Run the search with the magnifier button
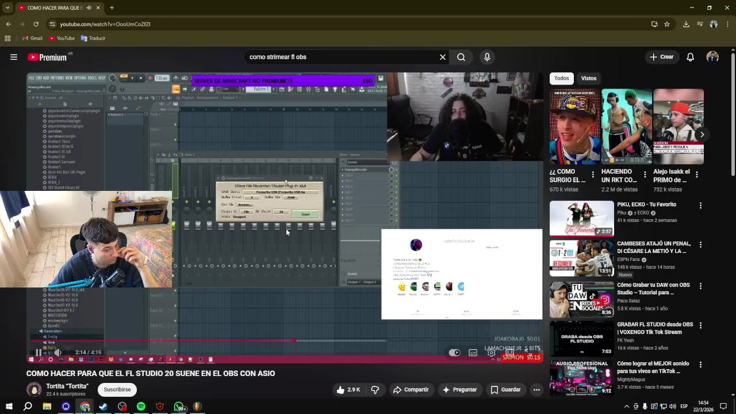 [461, 57]
